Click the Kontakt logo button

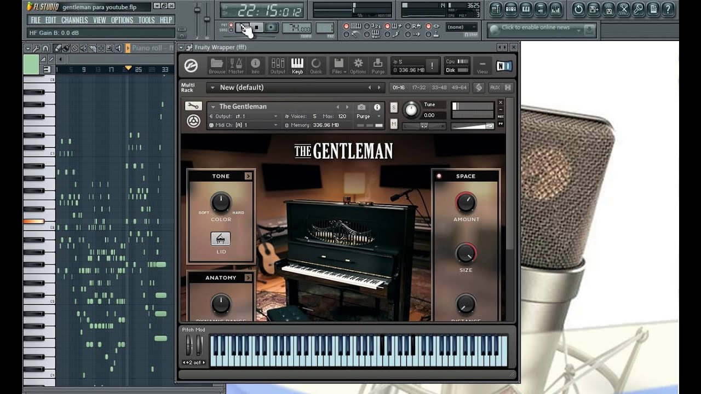click(x=191, y=66)
